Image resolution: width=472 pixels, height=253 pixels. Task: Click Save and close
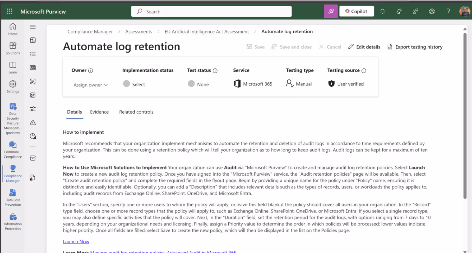click(291, 47)
